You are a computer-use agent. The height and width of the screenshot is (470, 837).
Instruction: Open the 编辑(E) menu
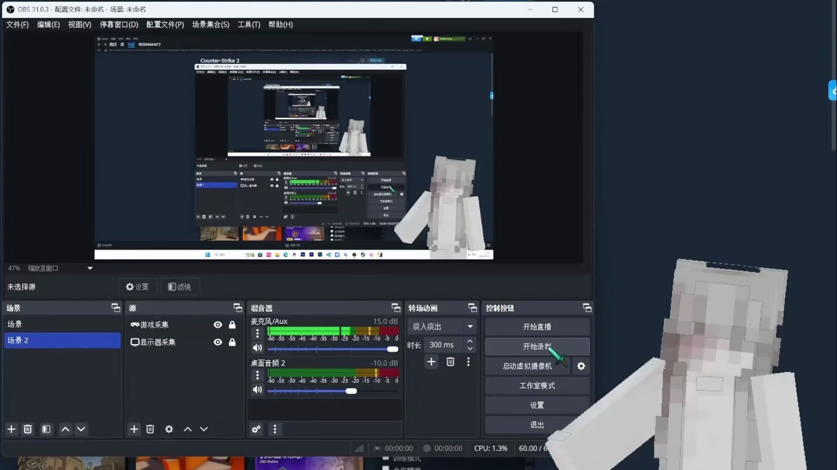tap(48, 24)
